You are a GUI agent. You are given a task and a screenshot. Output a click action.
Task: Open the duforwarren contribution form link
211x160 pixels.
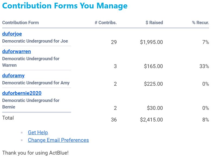(x=17, y=52)
